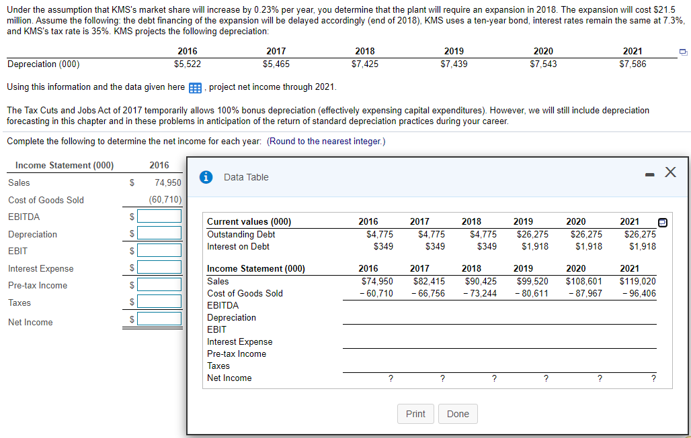The image size is (691, 438).
Task: Click the Round to the nearest integer note
Action: coord(326,142)
